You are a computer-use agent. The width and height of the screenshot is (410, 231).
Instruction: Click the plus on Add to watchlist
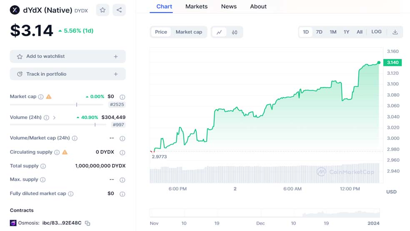pos(116,57)
